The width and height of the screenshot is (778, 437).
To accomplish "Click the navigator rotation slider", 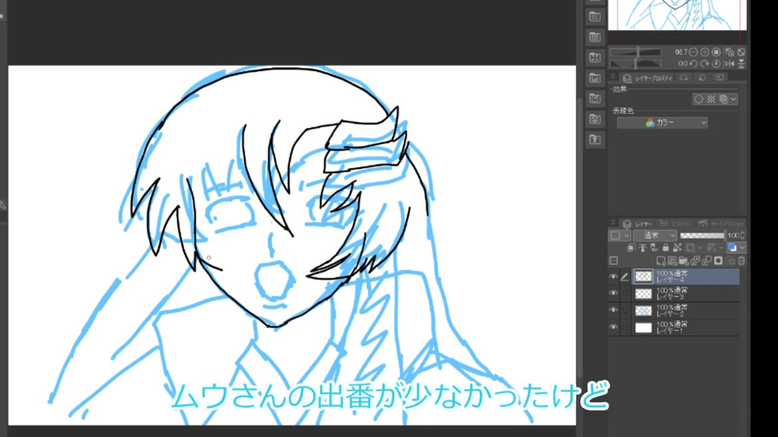I will [x=635, y=63].
